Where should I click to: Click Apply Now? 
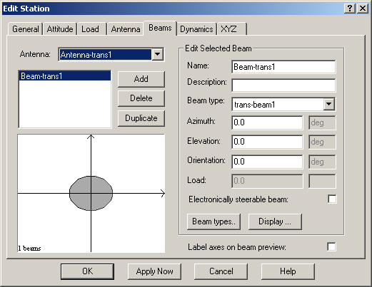[154, 271]
